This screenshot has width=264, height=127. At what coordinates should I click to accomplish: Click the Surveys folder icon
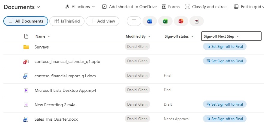(26, 47)
